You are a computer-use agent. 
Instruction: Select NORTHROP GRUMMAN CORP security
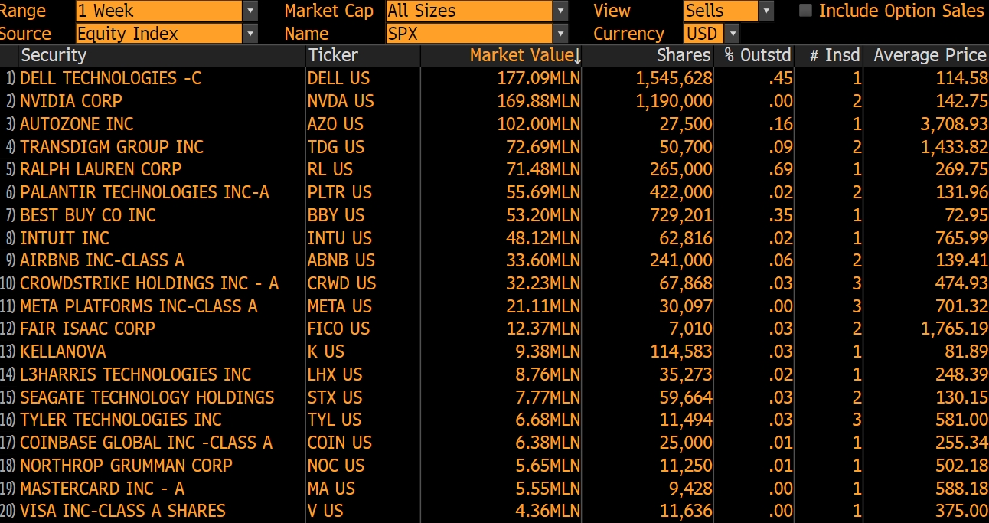[x=126, y=466]
